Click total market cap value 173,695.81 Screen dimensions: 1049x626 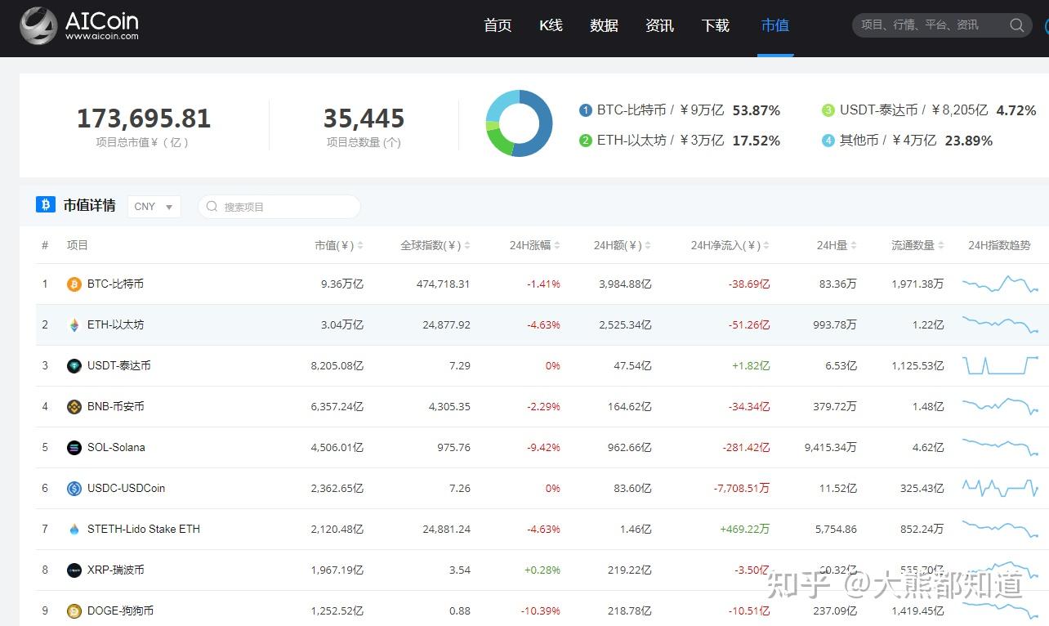click(x=144, y=118)
